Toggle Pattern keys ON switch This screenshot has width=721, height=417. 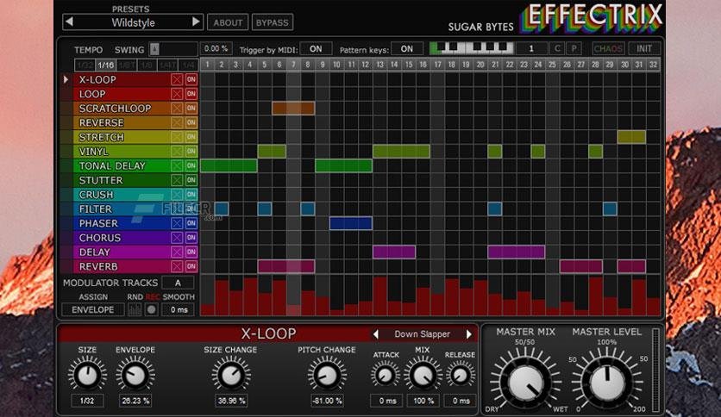coord(407,49)
